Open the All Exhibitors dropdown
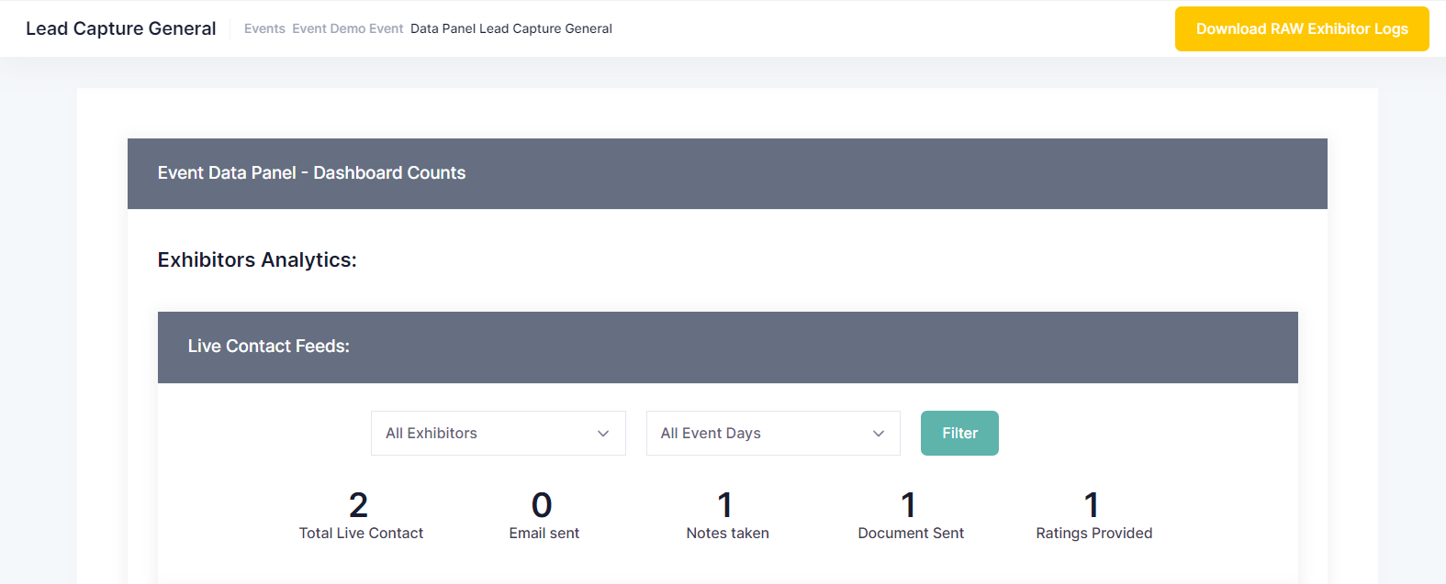The height and width of the screenshot is (584, 1446). [497, 434]
